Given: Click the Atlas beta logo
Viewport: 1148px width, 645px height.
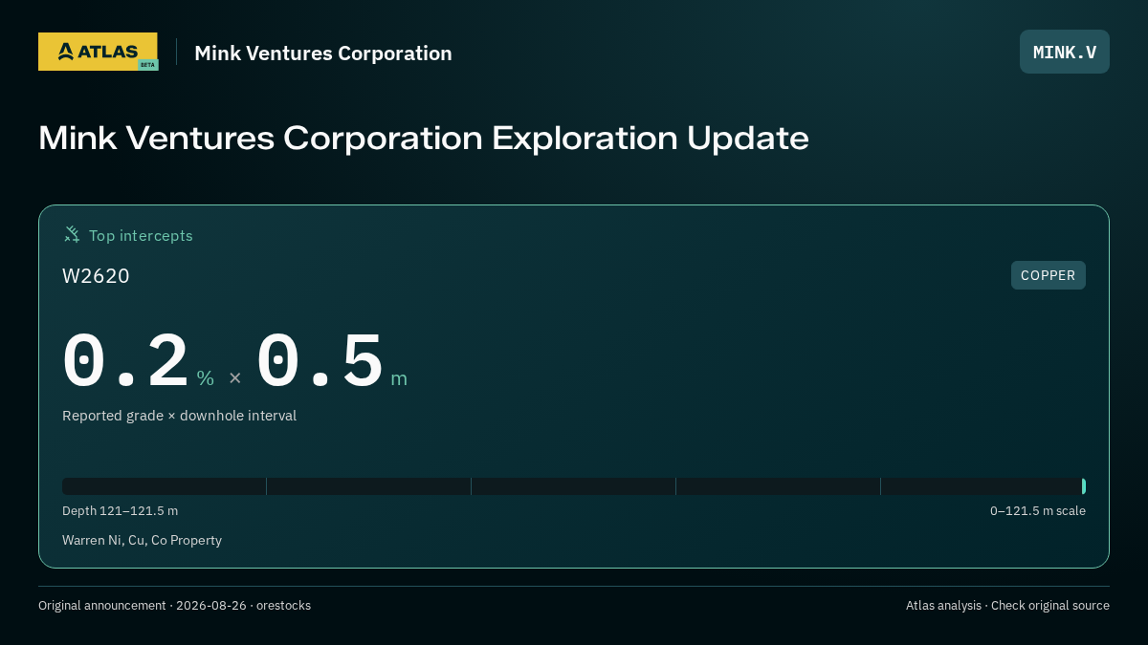Looking at the screenshot, I should [x=98, y=52].
